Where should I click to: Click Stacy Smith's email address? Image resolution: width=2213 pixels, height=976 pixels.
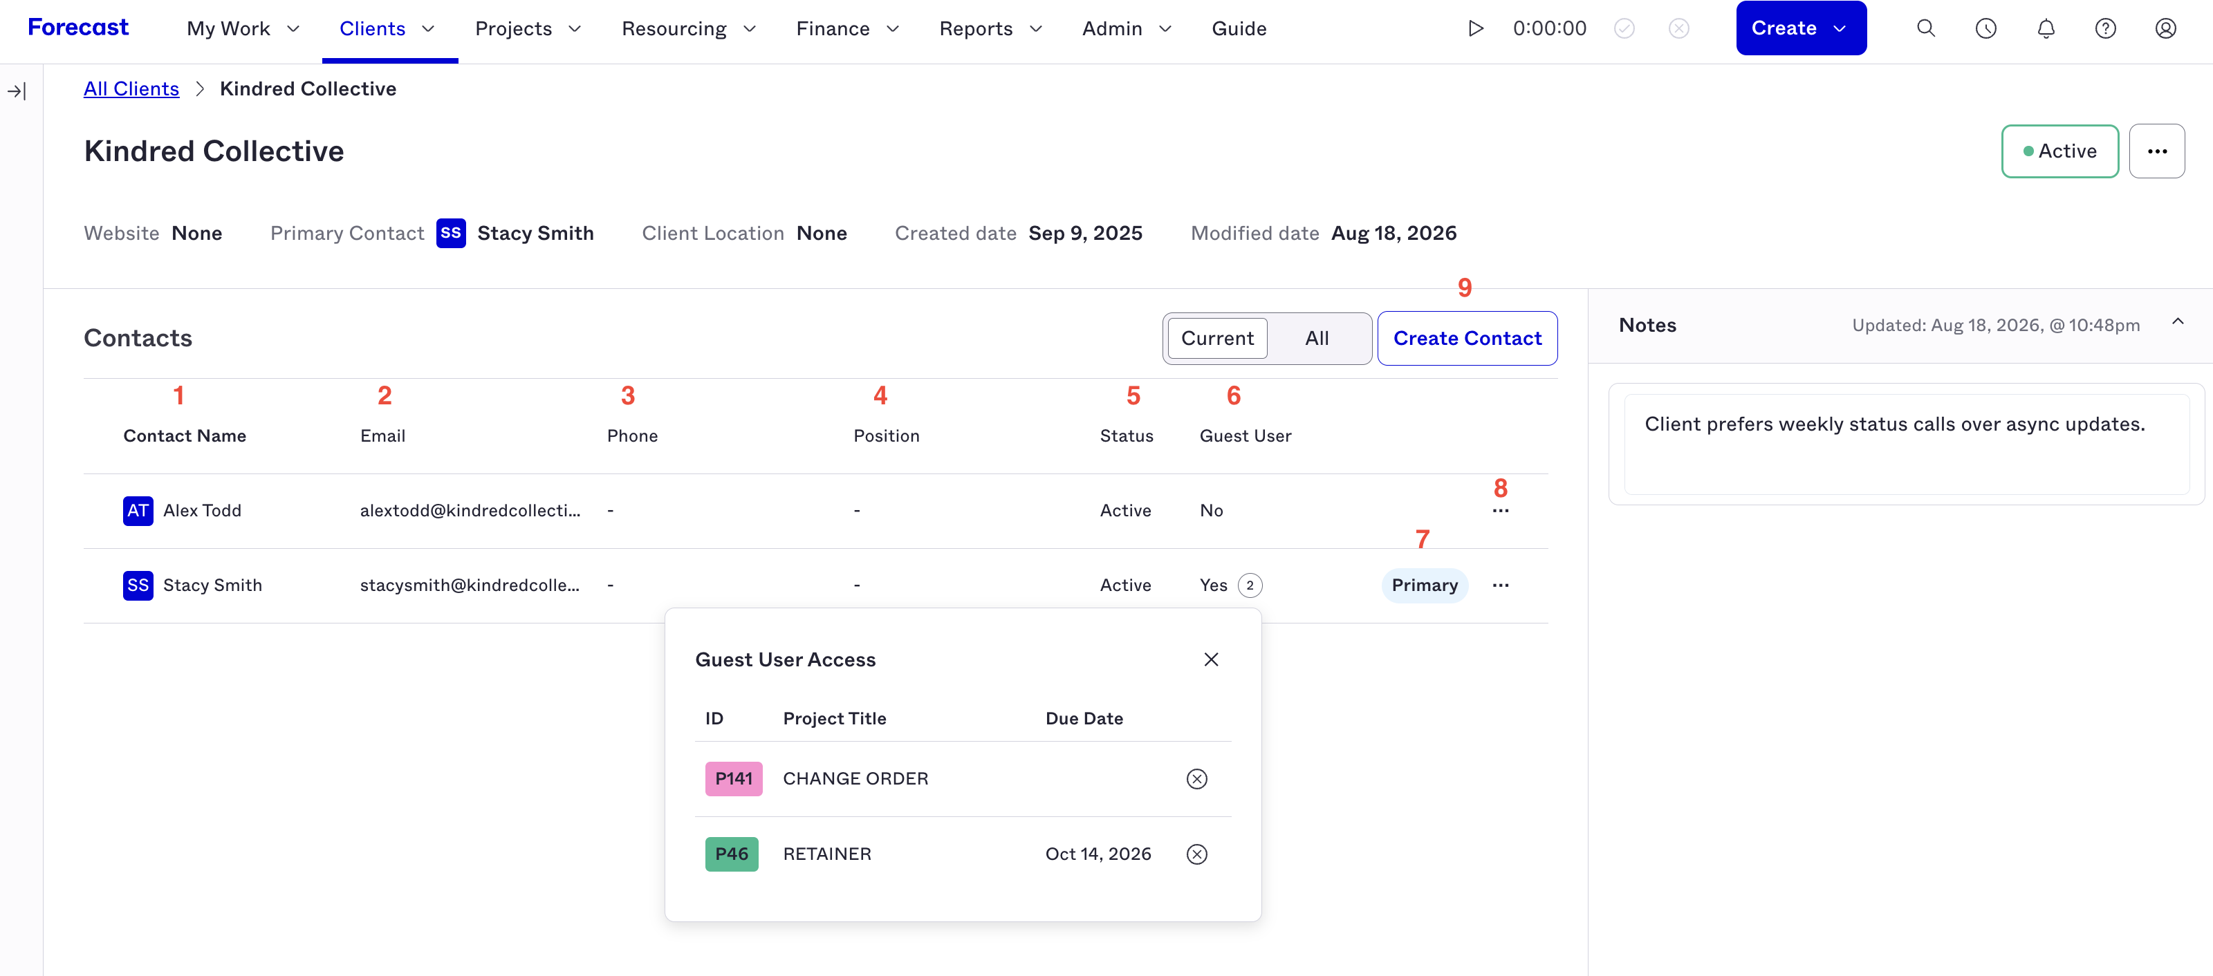click(x=469, y=585)
